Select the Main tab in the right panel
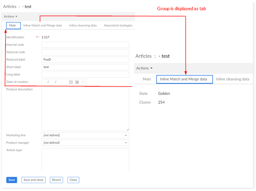The width and height of the screenshot is (256, 191). [147, 79]
